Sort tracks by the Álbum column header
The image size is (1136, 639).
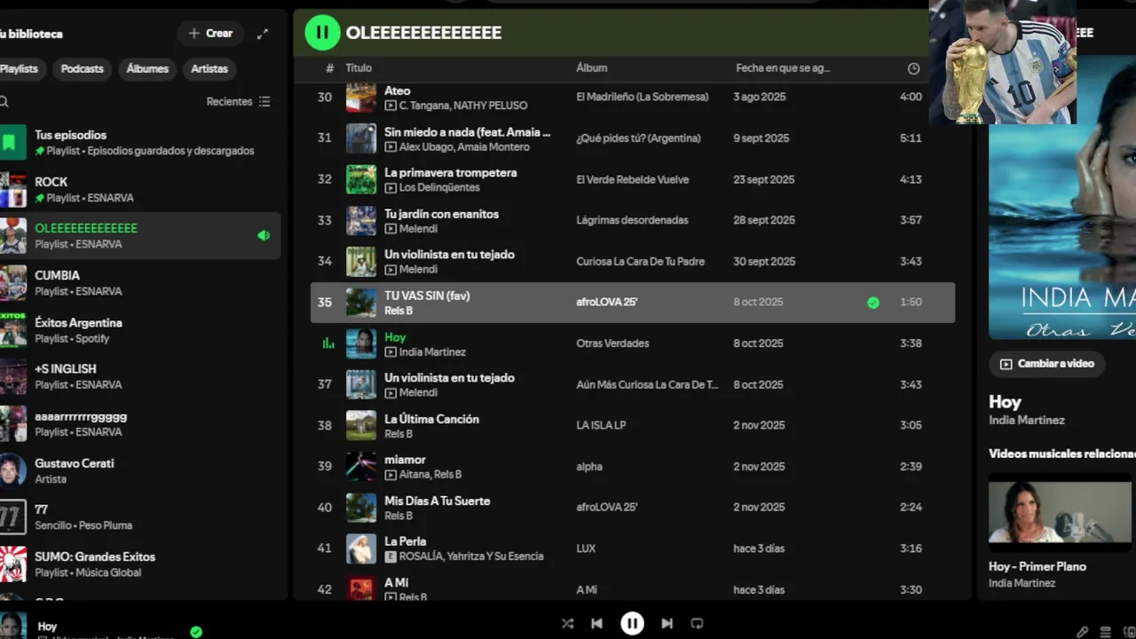[592, 68]
